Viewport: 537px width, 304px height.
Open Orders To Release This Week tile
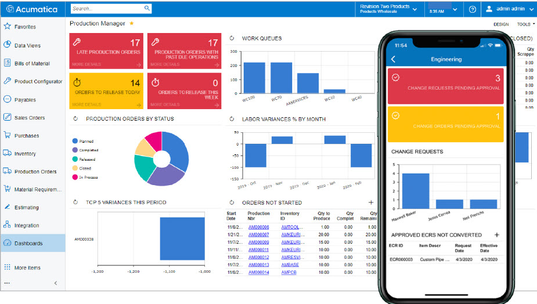point(185,91)
